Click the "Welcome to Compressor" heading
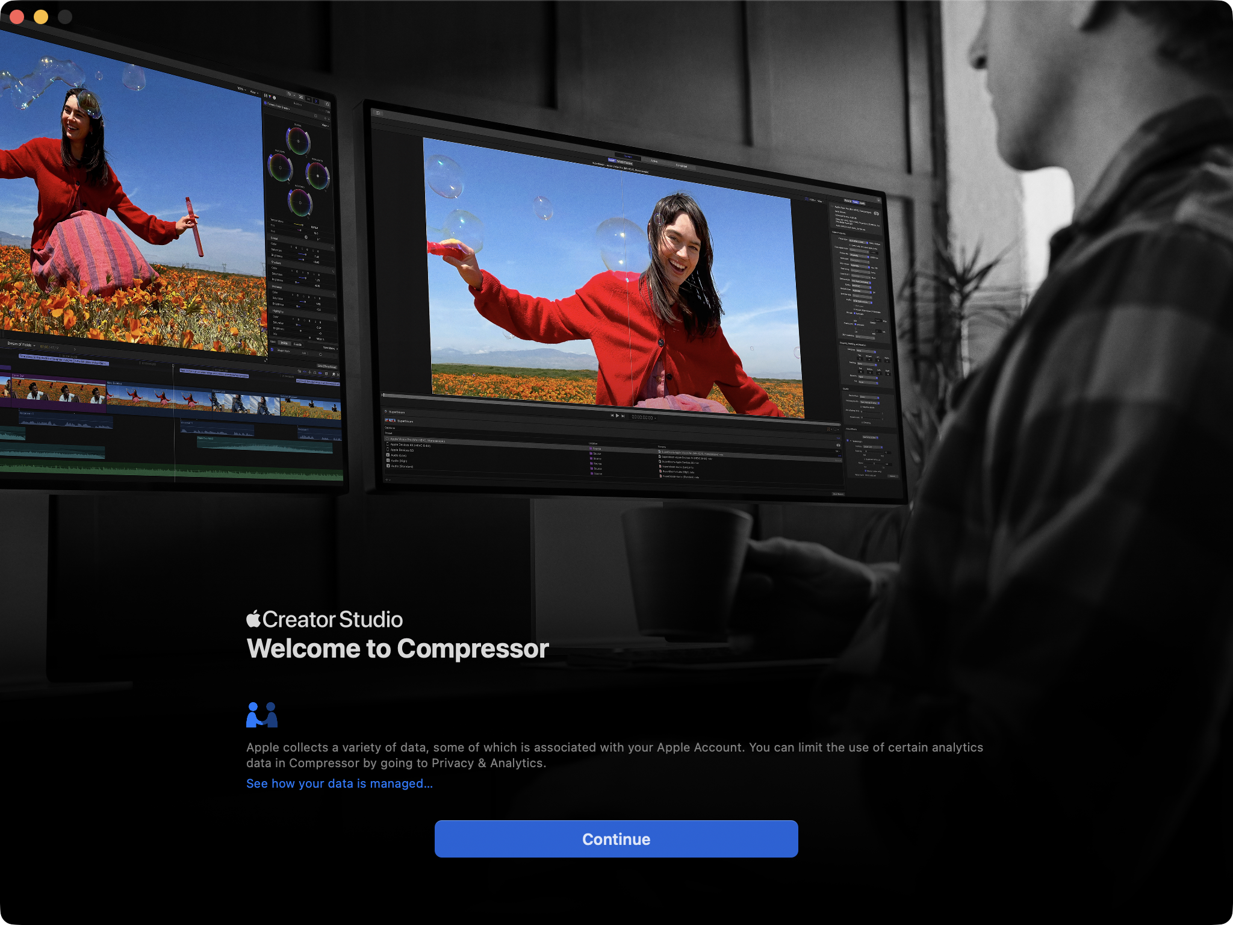 [397, 649]
